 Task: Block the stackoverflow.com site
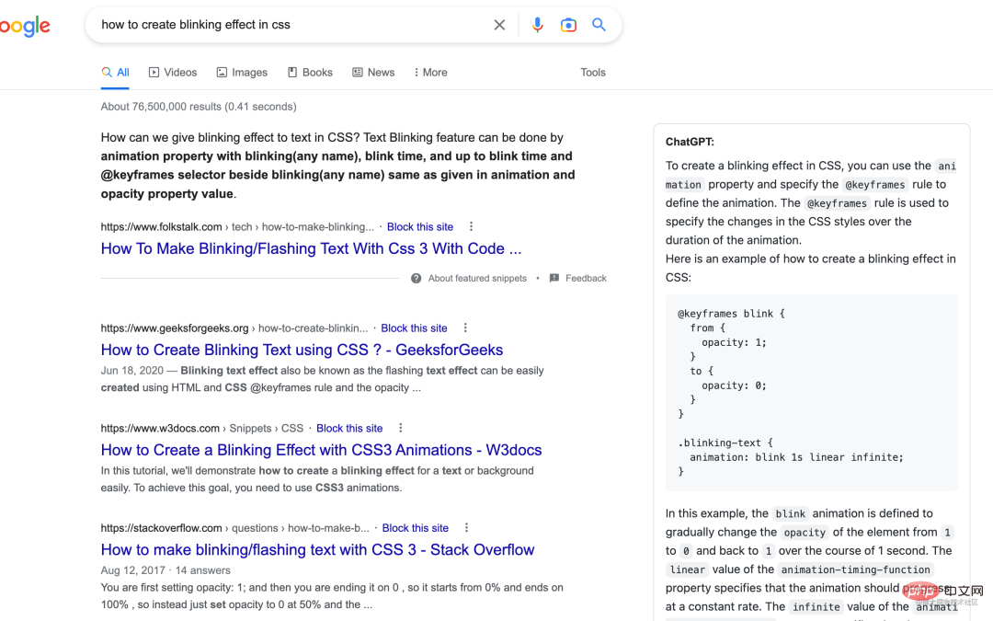416,528
